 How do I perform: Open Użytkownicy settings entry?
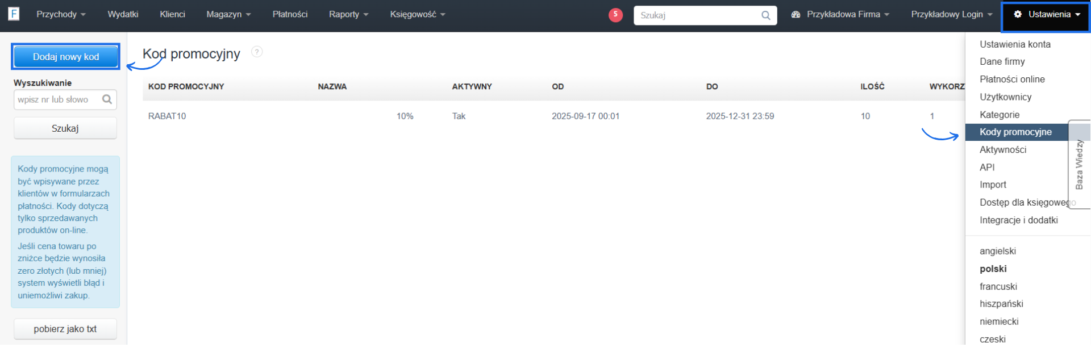coord(1005,97)
